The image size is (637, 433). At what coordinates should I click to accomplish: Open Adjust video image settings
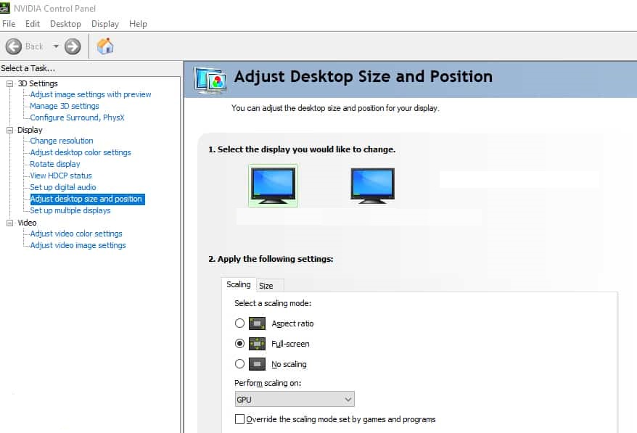pos(78,245)
